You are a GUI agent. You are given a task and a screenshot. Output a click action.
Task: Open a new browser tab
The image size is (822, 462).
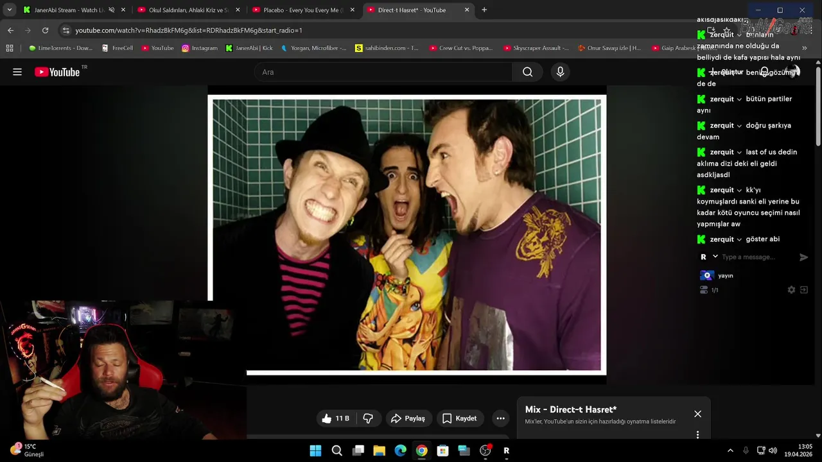click(484, 10)
